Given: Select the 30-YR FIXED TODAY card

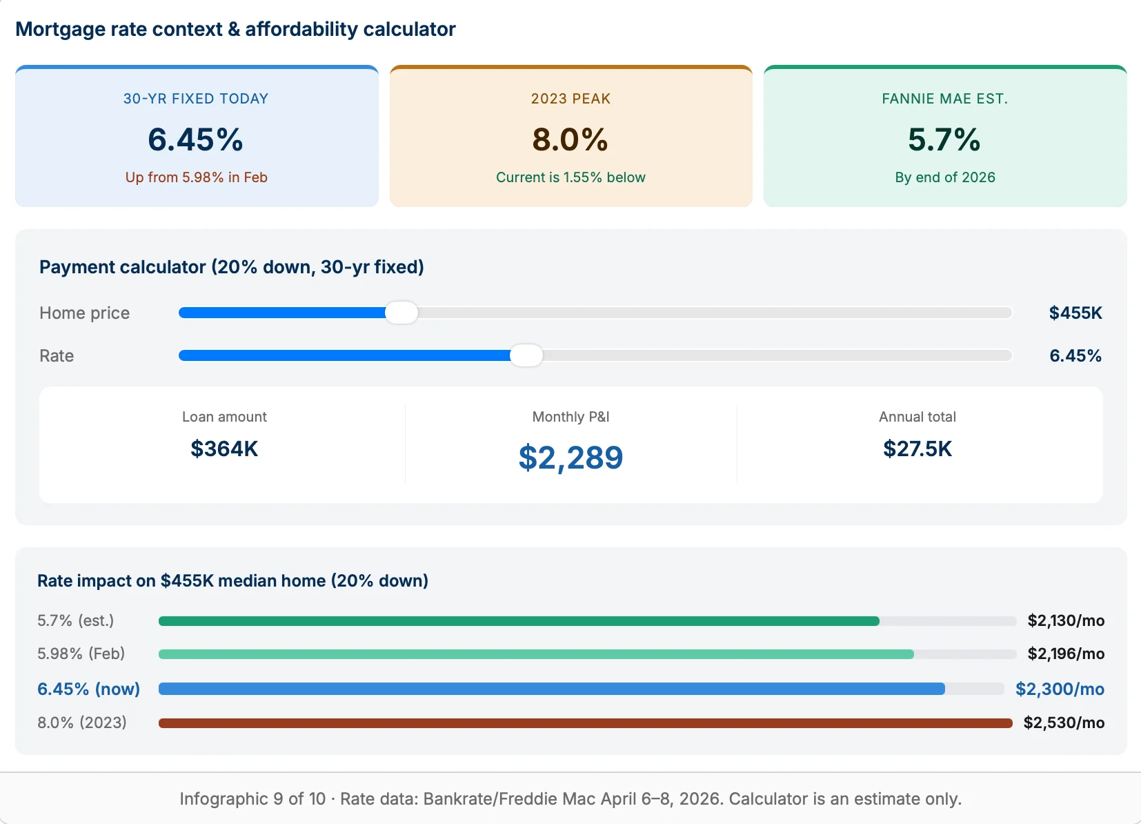Looking at the screenshot, I should coord(196,136).
